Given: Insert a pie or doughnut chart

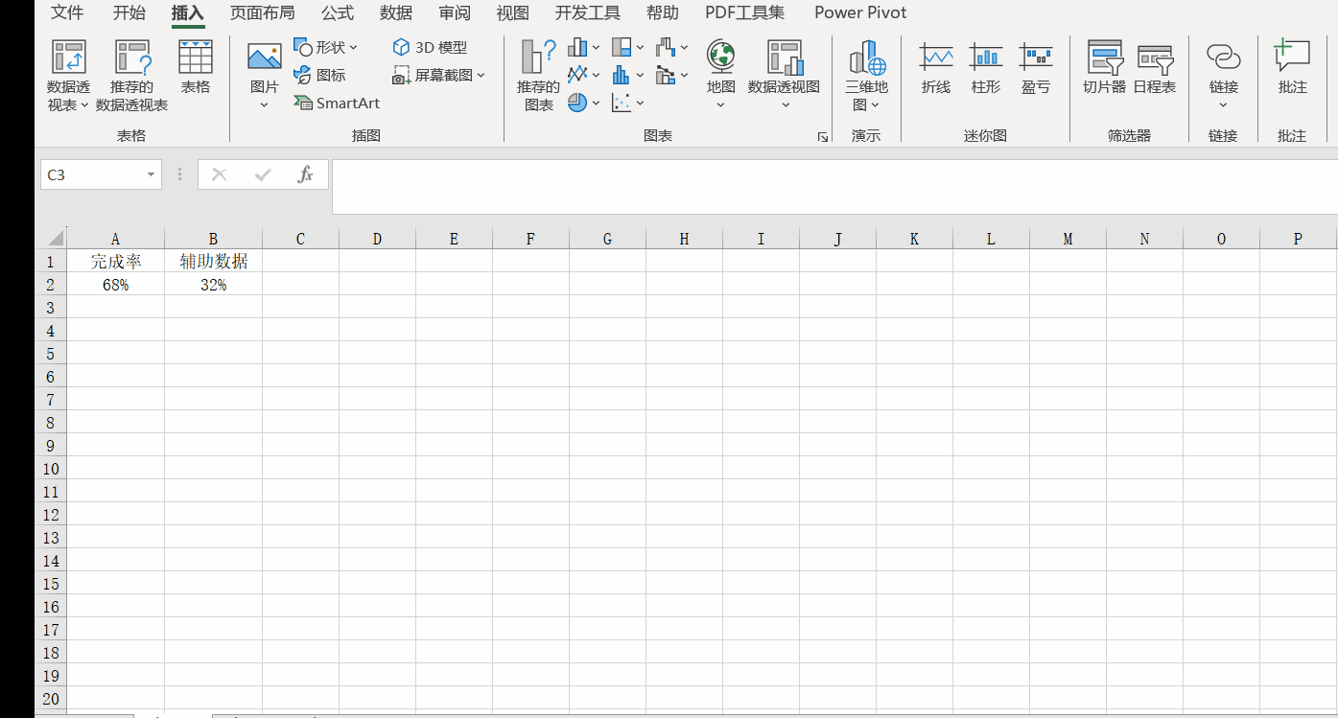Looking at the screenshot, I should [x=577, y=103].
